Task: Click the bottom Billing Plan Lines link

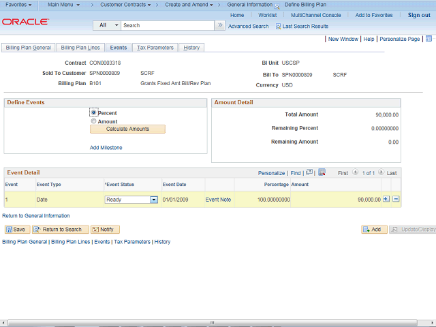Action: pyautogui.click(x=71, y=242)
